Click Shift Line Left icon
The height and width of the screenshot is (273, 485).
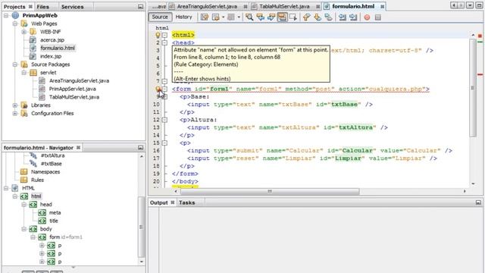342,17
